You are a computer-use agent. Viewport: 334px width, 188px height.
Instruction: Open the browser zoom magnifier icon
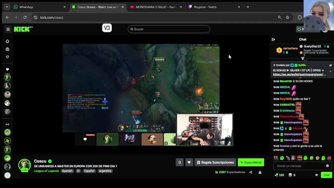coord(279,17)
